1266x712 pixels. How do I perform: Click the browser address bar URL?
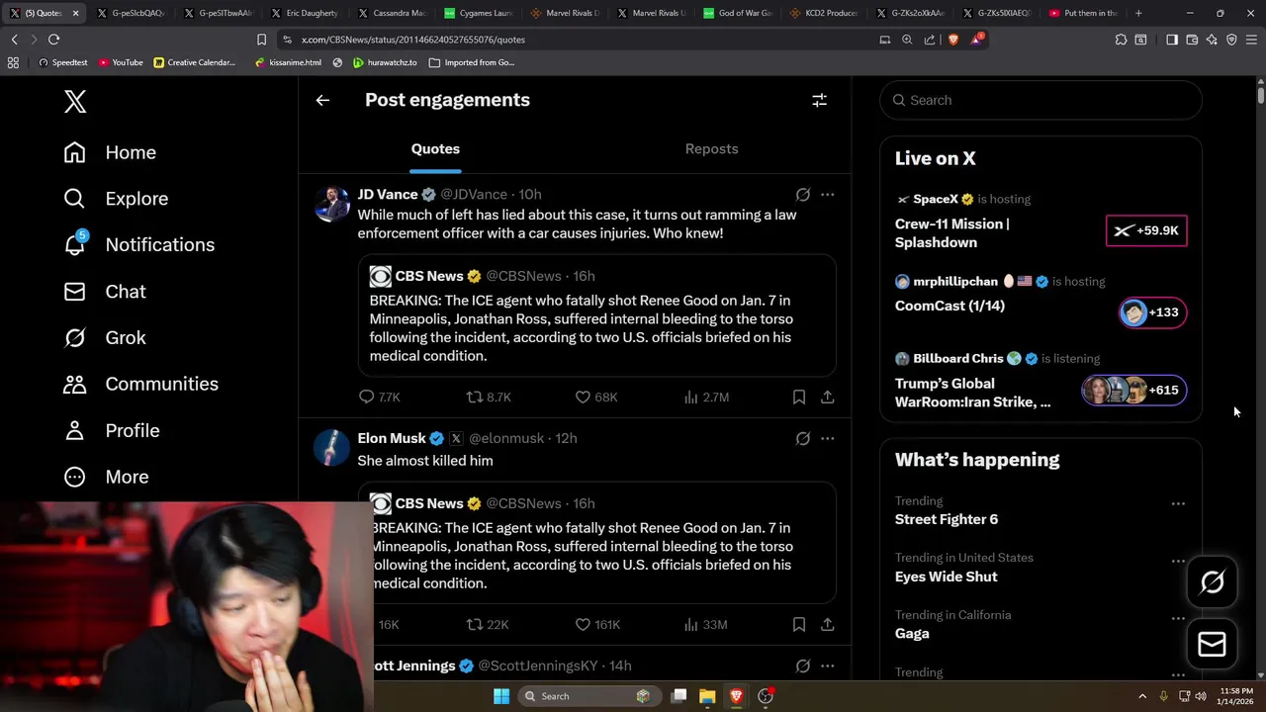point(413,40)
